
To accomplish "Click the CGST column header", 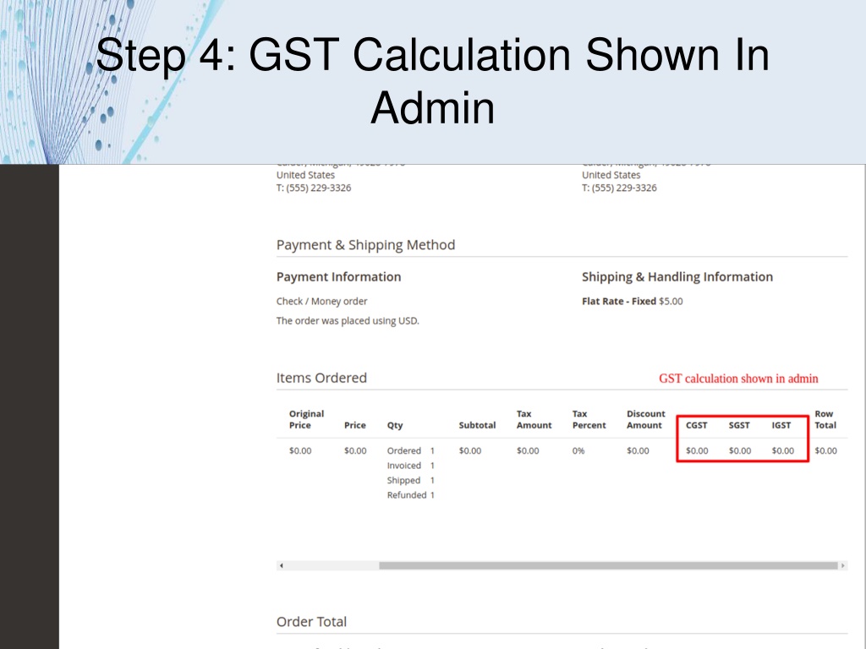I will [x=697, y=426].
